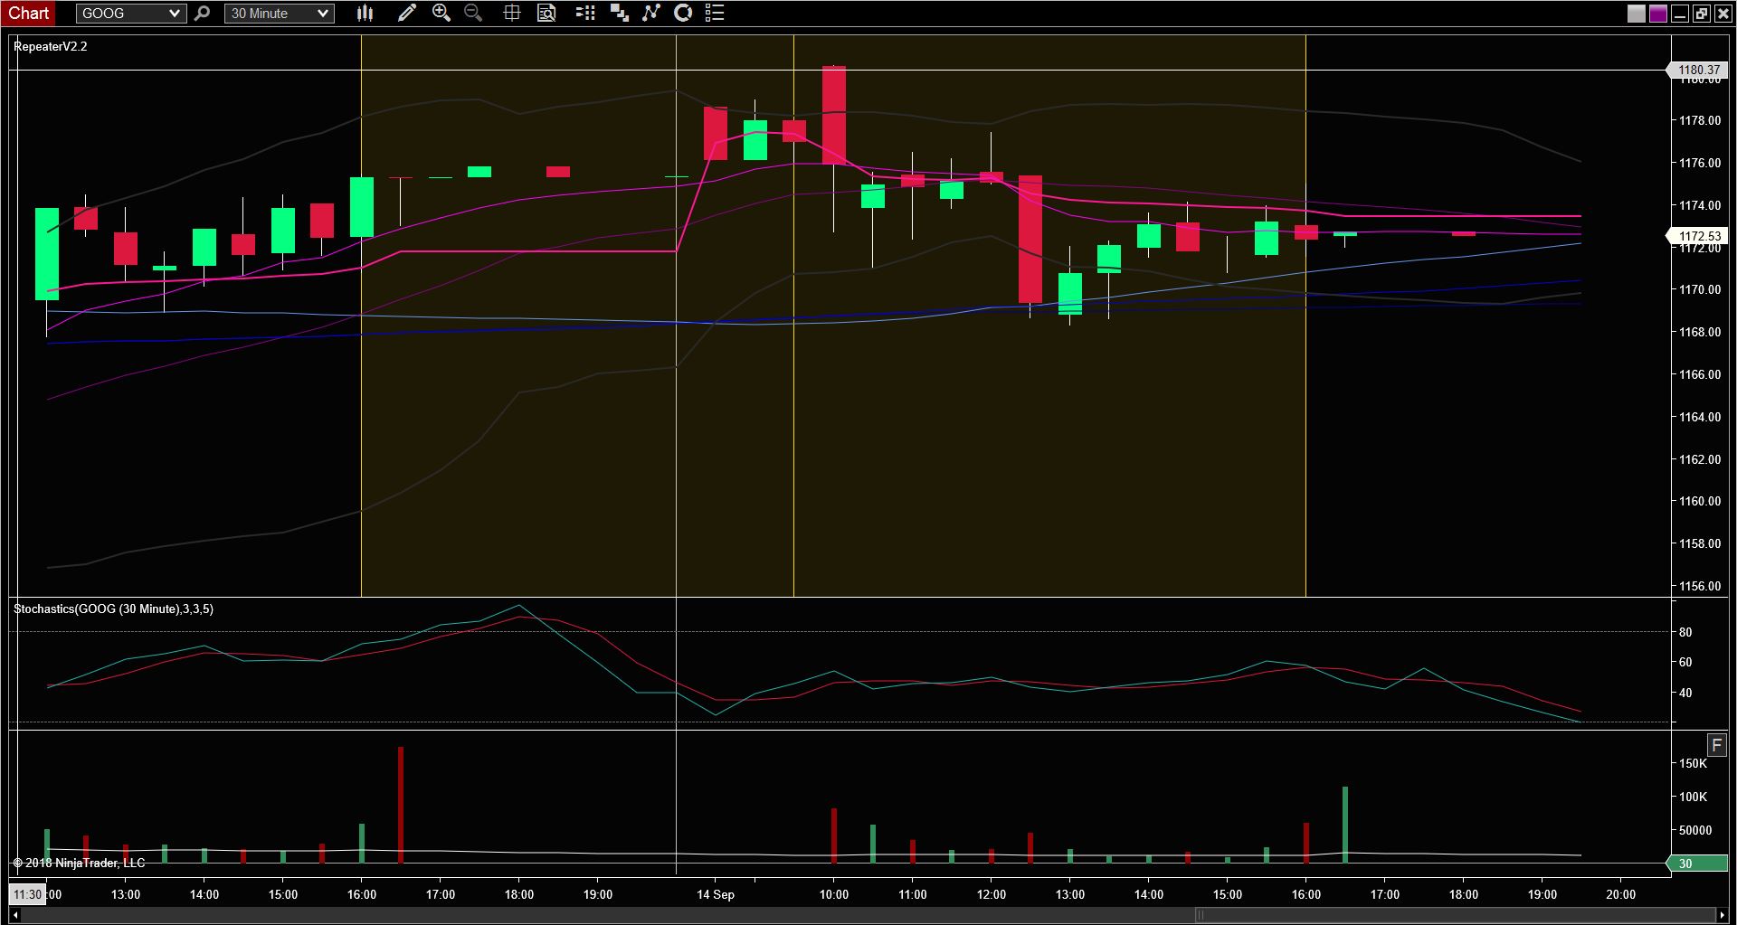Screen dimensions: 1737x925
Task: Click the © 2018 NinjaTrader, LLC text
Action: [x=79, y=864]
